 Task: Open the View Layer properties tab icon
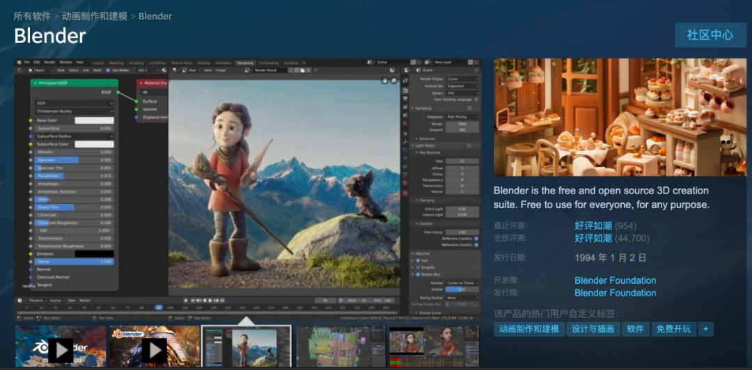pyautogui.click(x=405, y=107)
